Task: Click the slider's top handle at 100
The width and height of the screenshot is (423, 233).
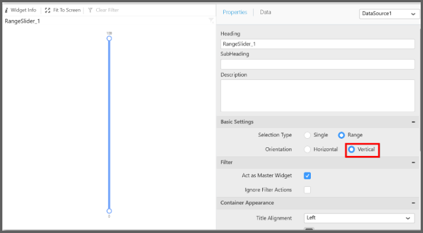Action: pos(109,38)
